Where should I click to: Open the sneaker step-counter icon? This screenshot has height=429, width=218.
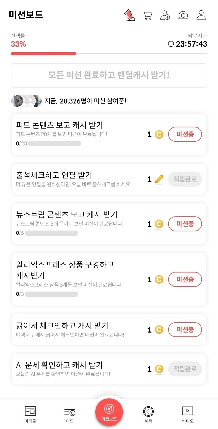tap(129, 15)
